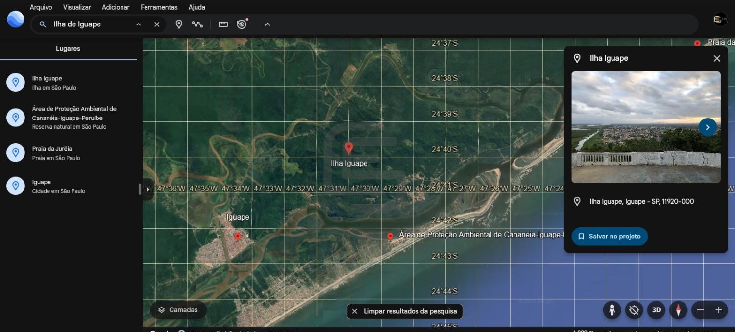This screenshot has height=332, width=735.
Task: Click Limpar resultados da pesquisa
Action: 405,311
